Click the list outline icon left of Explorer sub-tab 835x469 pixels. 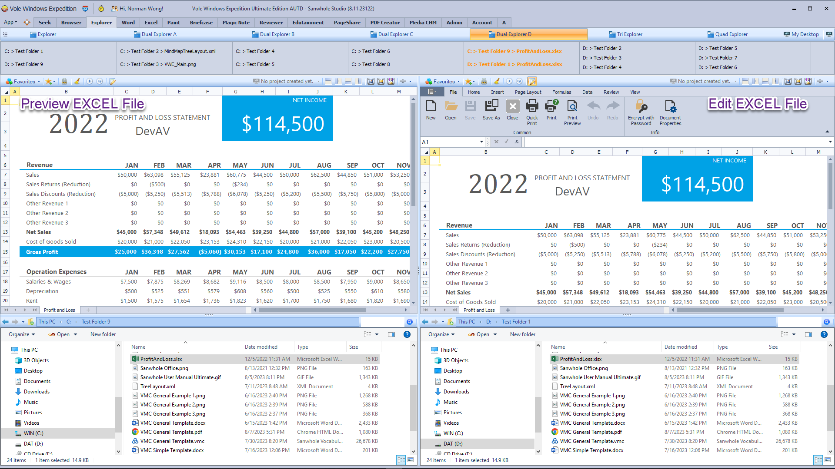click(x=5, y=34)
